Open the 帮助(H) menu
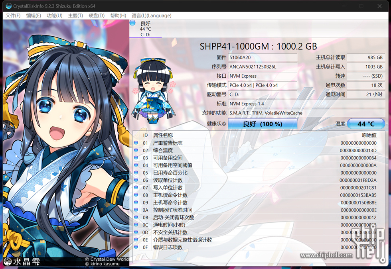Viewport: 391px width, 269px height. (118, 16)
